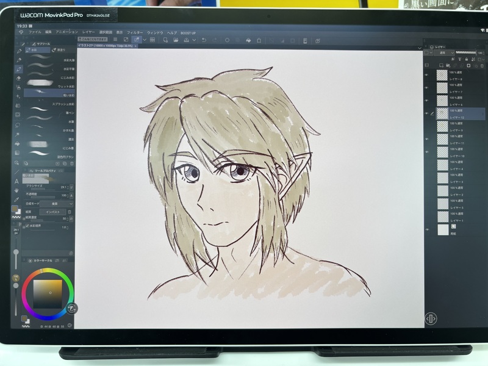Select the Lasso selection tool
The height and width of the screenshot is (366, 488).
click(x=18, y=125)
